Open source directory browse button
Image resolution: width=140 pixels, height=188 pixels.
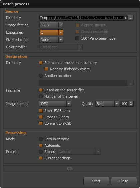[130, 18]
